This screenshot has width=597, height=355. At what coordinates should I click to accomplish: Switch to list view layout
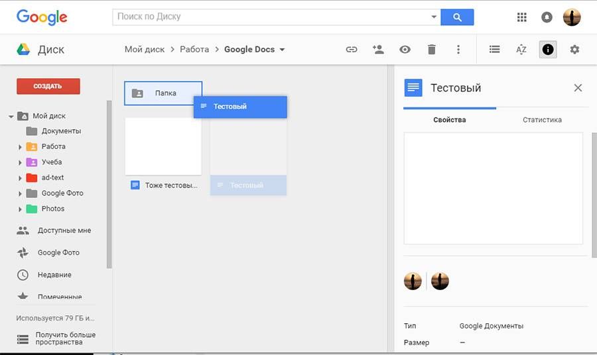pyautogui.click(x=494, y=50)
